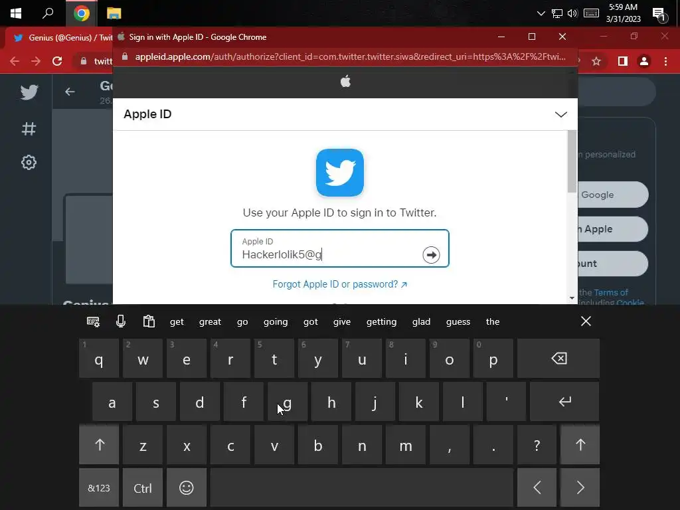Open Explore hashtag in the Twitter sidebar
680x510 pixels.
click(x=29, y=128)
